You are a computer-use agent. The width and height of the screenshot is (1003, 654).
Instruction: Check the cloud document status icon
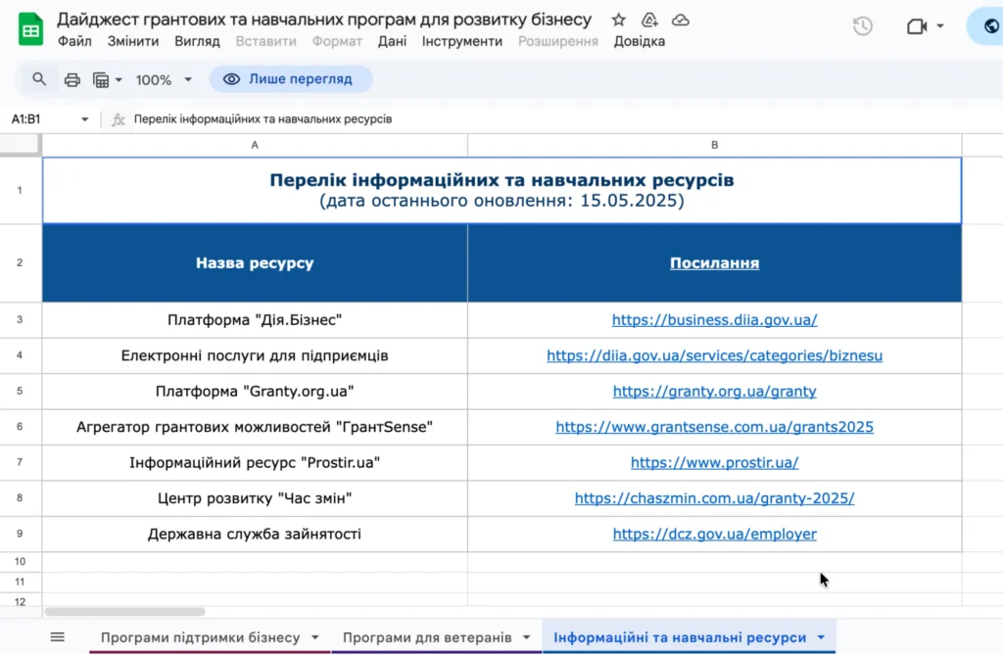(680, 21)
